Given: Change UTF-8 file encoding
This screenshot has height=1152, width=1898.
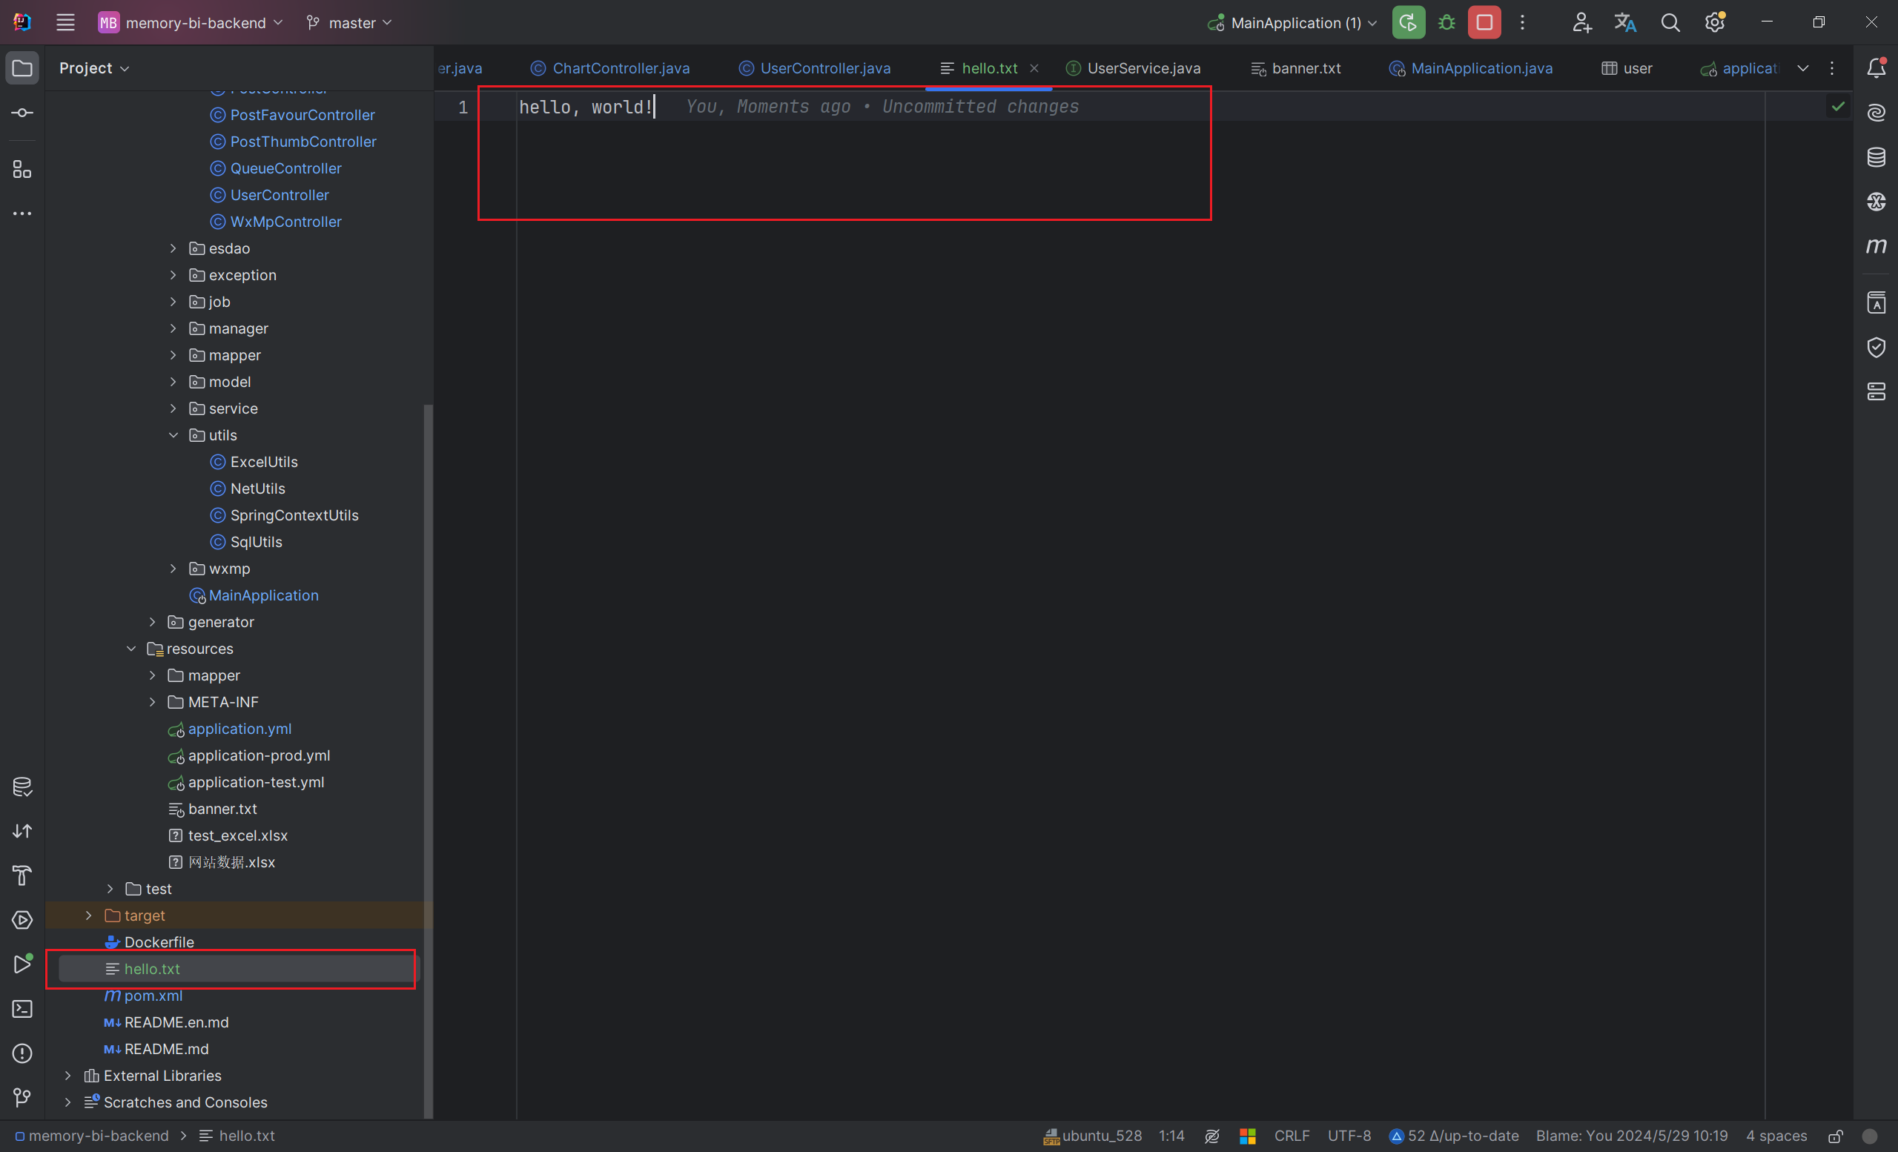Looking at the screenshot, I should pos(1349,1136).
